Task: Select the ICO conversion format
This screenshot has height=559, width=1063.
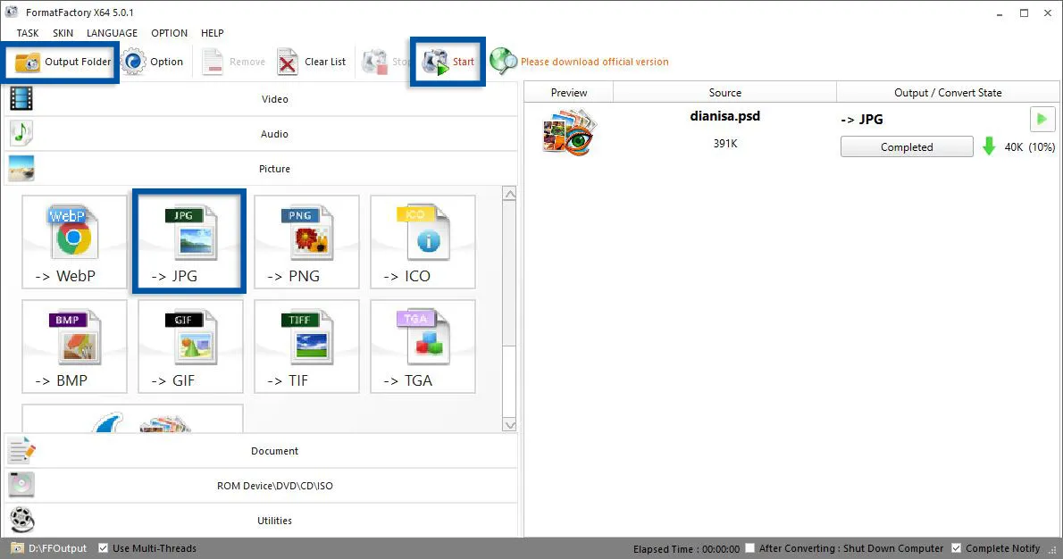Action: (x=423, y=241)
